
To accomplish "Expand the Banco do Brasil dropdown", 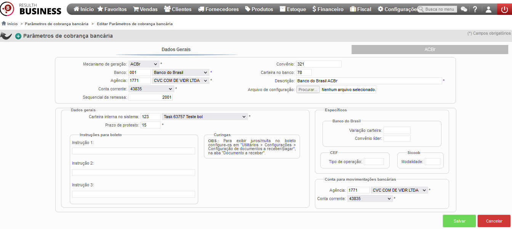I will click(181, 72).
